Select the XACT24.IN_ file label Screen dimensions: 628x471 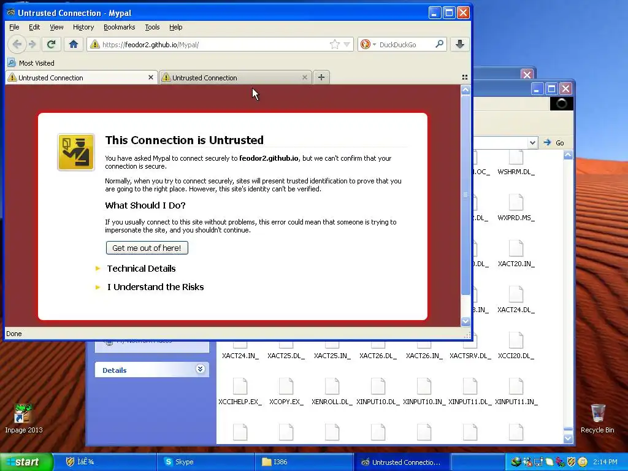240,356
